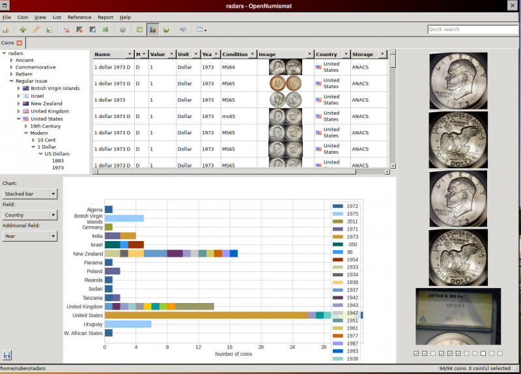Click the blue link-shaped toolbar icon

(183, 29)
